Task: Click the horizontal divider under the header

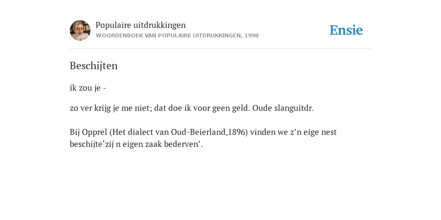Action: [x=220, y=49]
